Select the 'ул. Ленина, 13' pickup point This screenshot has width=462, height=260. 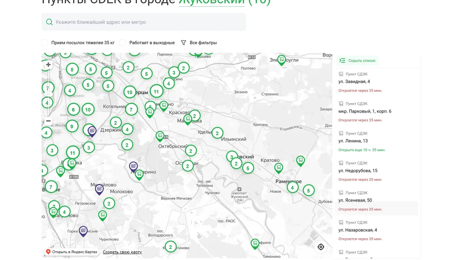[353, 141]
